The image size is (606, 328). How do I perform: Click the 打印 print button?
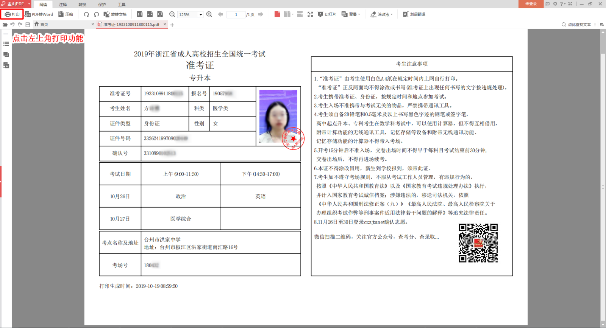pos(12,14)
